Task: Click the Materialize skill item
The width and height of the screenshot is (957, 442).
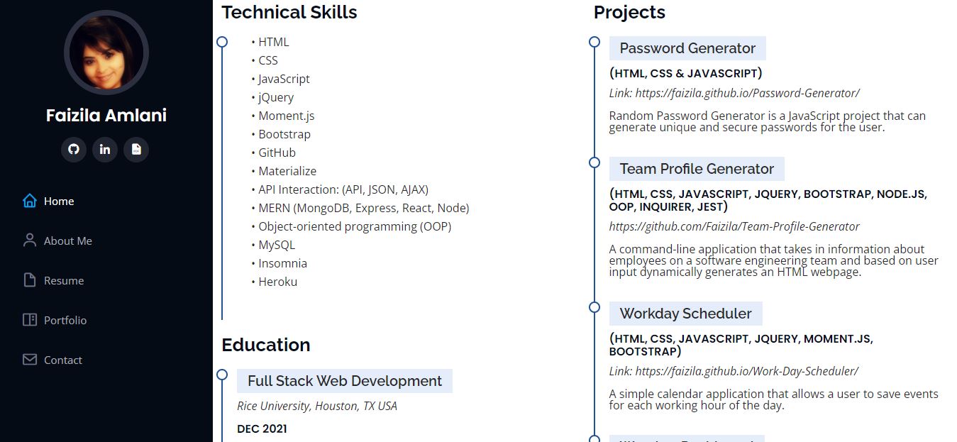Action: pyautogui.click(x=287, y=171)
